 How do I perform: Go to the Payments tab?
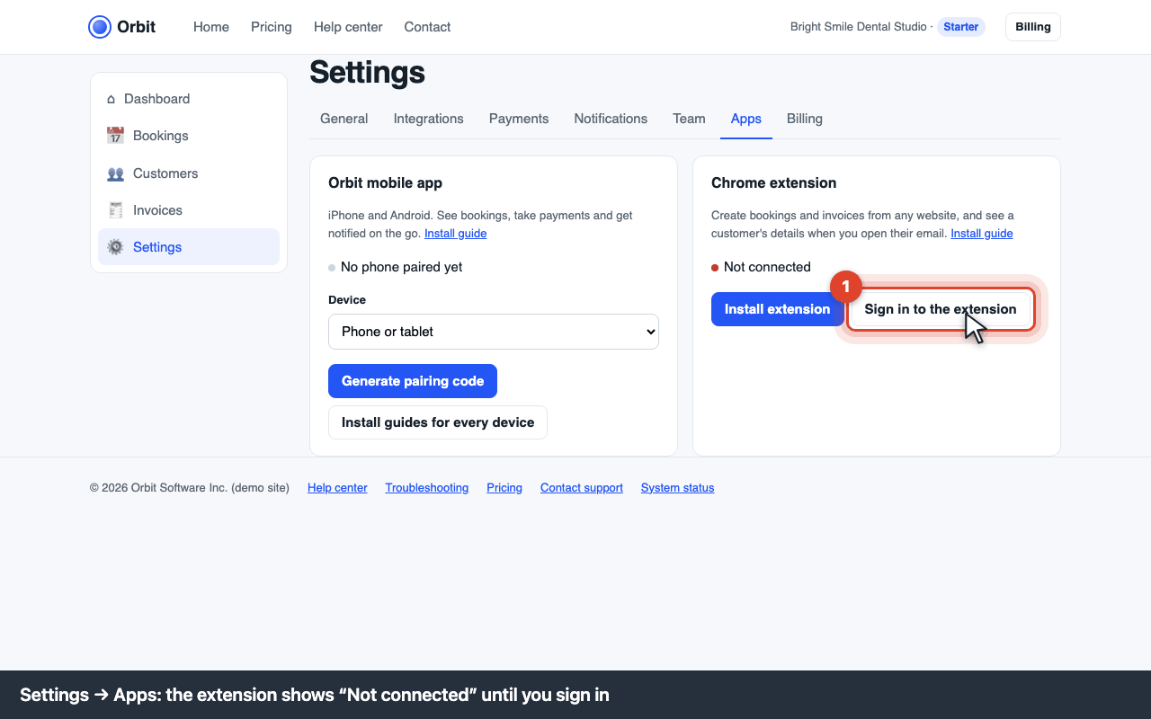[x=519, y=119]
